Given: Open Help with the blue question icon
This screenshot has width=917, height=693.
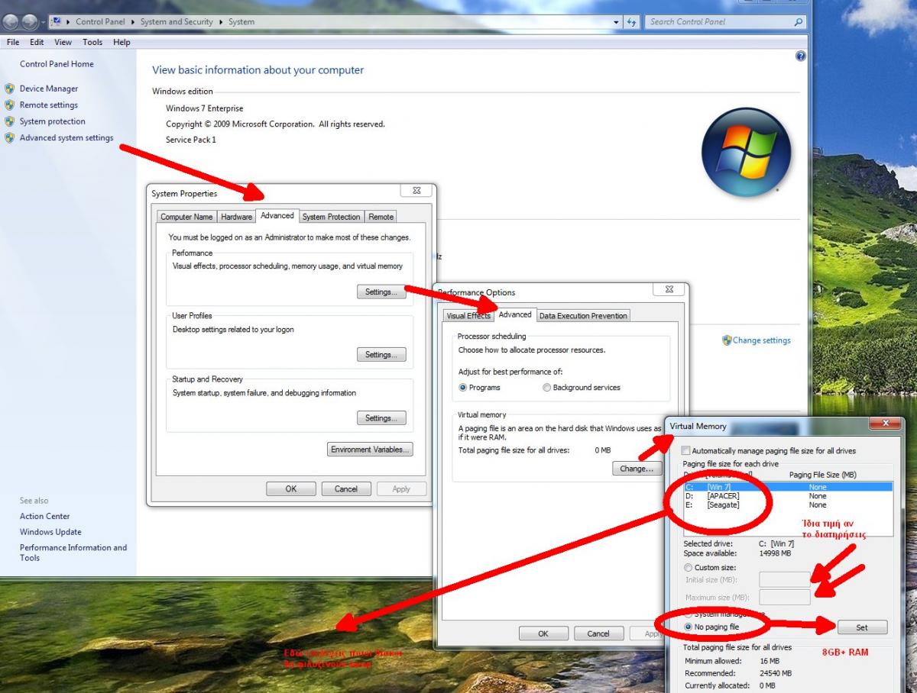Looking at the screenshot, I should pyautogui.click(x=801, y=56).
